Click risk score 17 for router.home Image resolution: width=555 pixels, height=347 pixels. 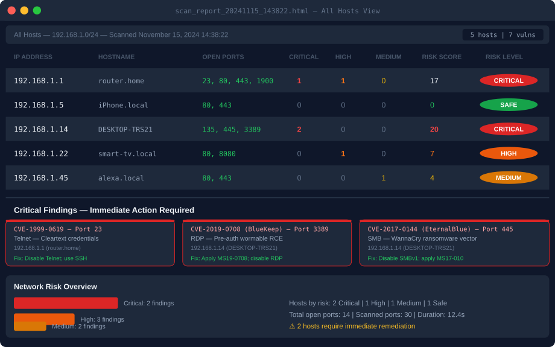434,81
